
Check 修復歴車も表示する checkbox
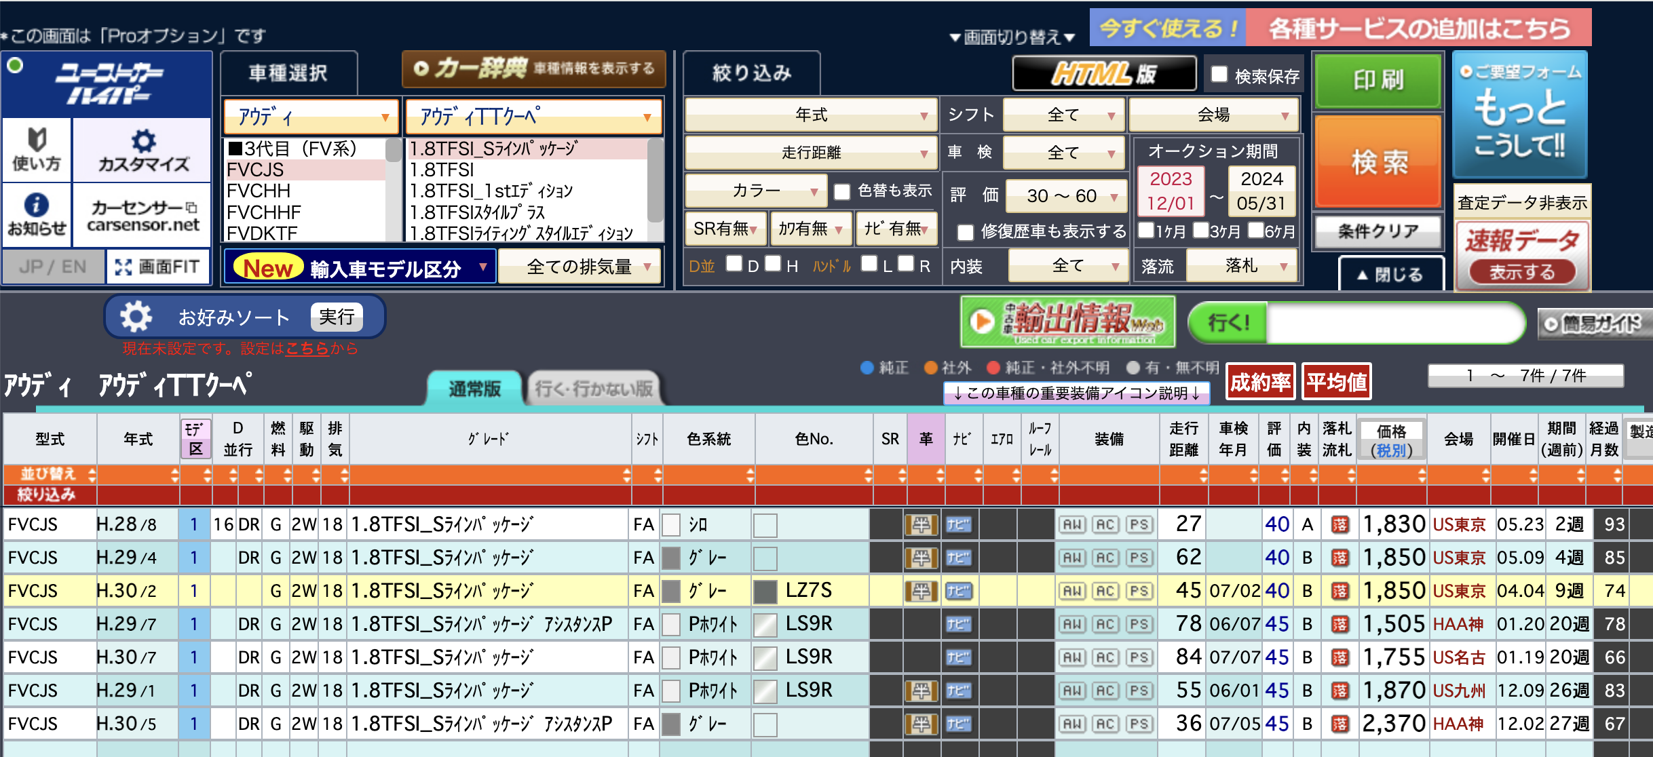[x=966, y=233]
